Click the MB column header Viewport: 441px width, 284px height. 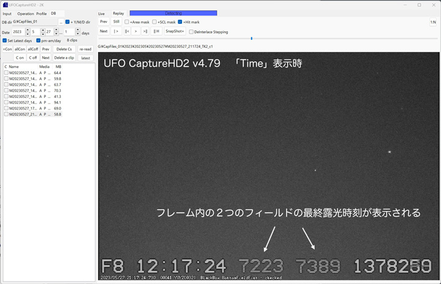tap(58, 67)
